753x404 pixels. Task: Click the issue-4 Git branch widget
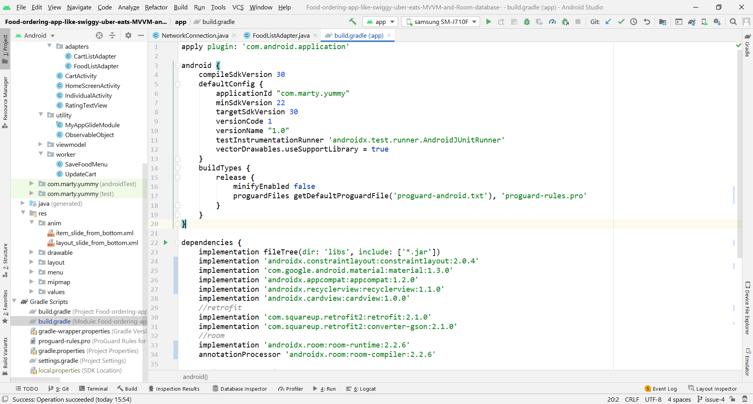(x=711, y=399)
